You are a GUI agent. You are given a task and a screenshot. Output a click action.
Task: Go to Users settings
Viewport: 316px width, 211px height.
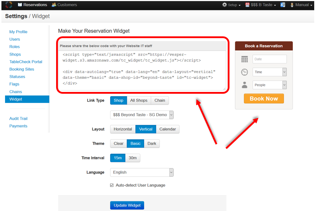click(x=15, y=39)
